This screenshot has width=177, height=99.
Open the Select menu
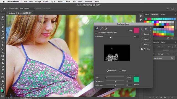60,2
